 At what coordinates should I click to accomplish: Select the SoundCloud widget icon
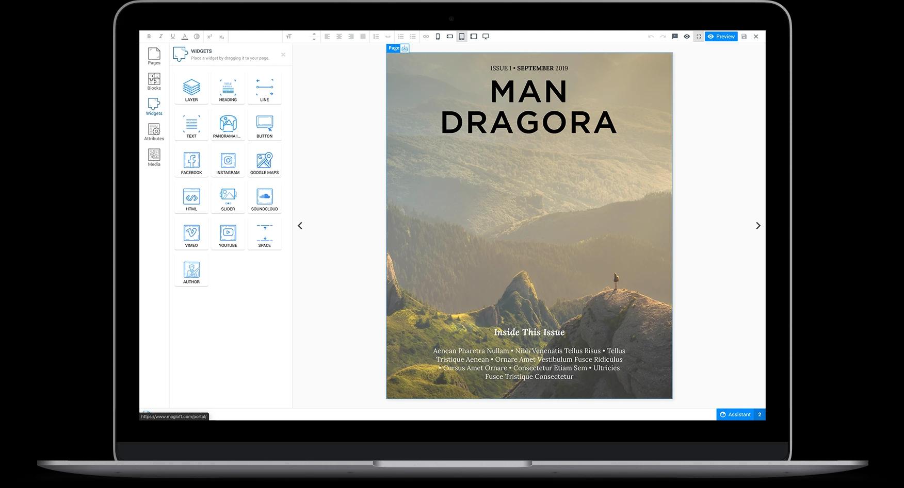[x=264, y=198]
